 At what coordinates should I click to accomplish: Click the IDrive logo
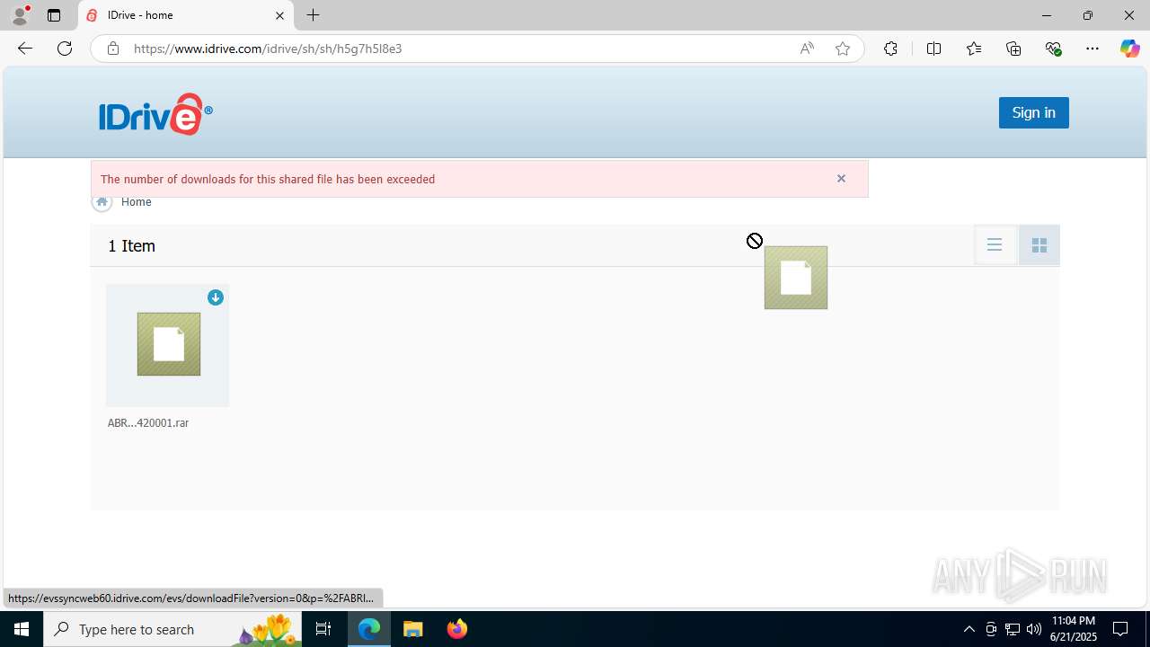click(155, 114)
